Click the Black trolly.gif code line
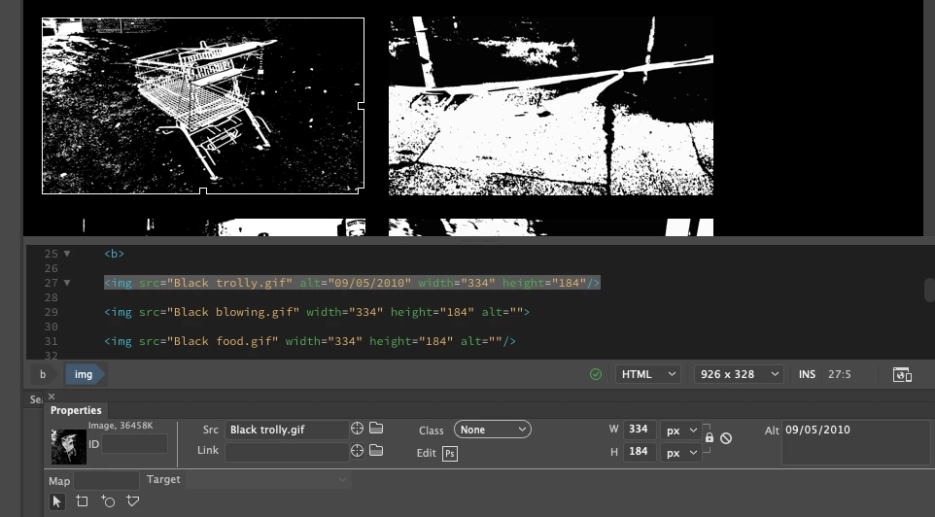The width and height of the screenshot is (935, 517). click(352, 283)
